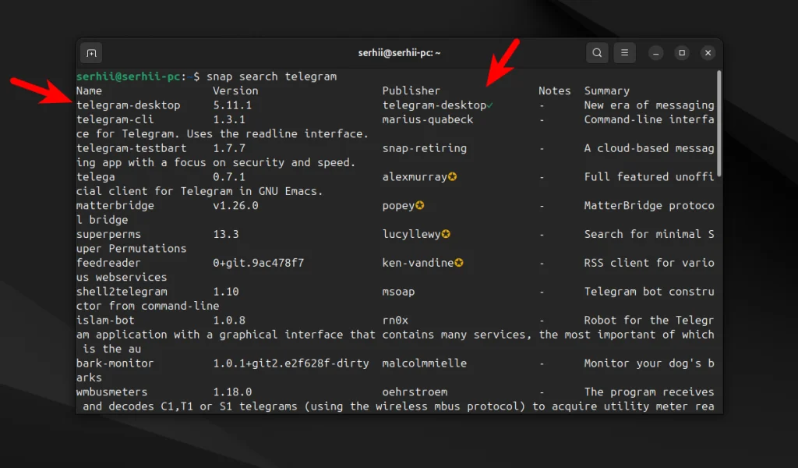Click the Publisher column header
Screen dimensions: 798x468
[411, 90]
